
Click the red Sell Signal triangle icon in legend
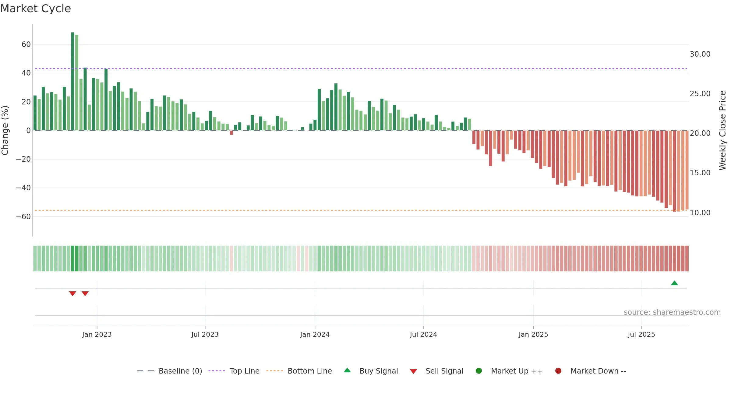(x=413, y=371)
